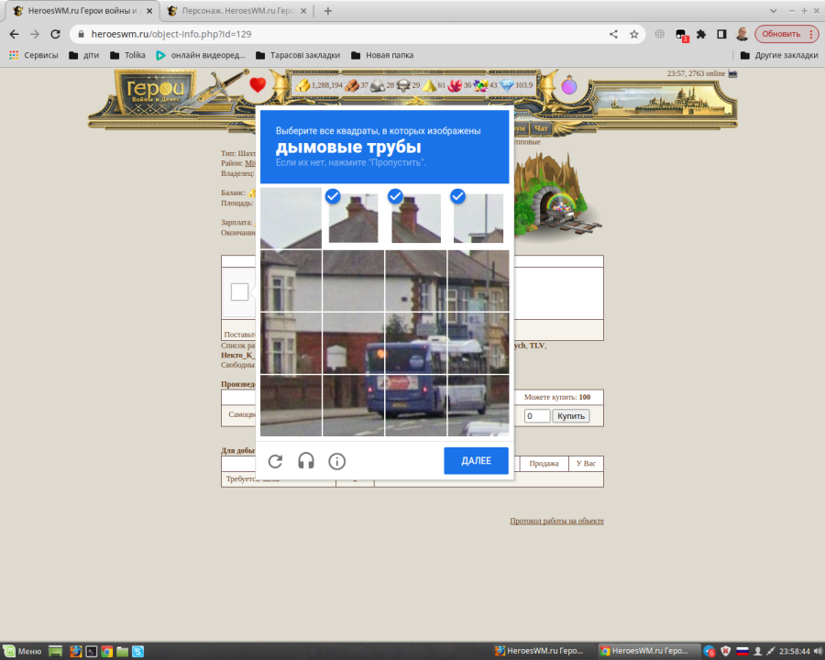Open the Chrome three-dot menu
Screen dimensions: 825x660
click(811, 34)
